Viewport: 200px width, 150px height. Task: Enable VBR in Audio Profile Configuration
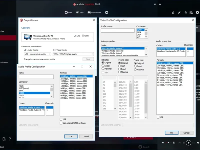tap(61, 119)
